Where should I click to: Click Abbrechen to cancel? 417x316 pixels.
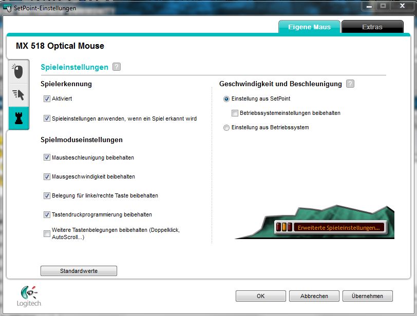point(314,296)
